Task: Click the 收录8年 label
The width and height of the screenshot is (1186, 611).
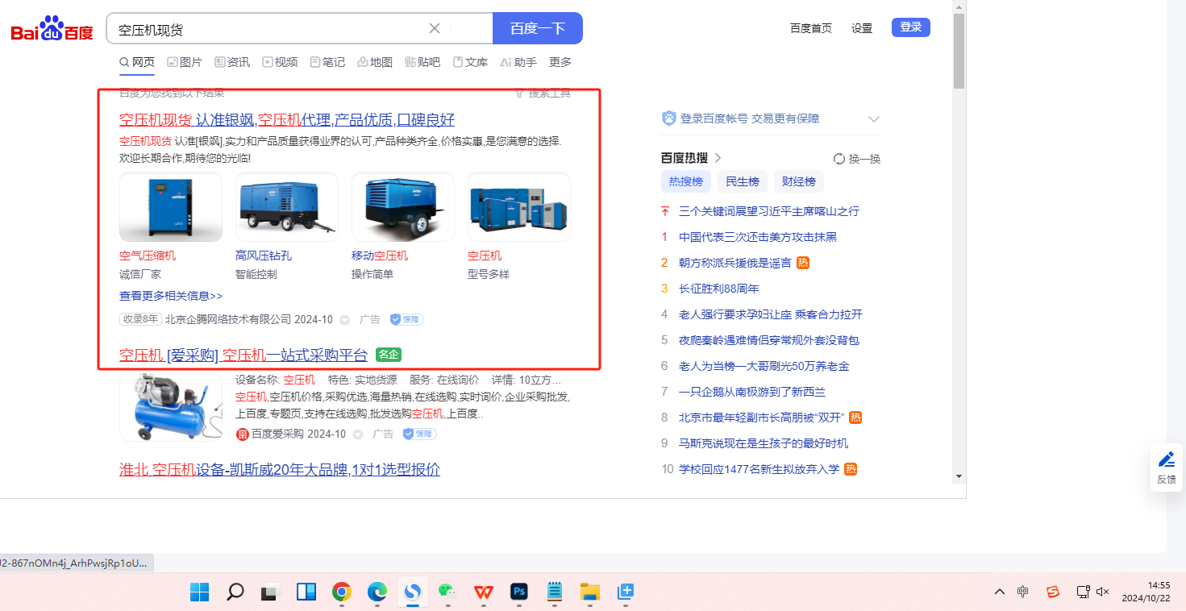Action: click(x=140, y=319)
